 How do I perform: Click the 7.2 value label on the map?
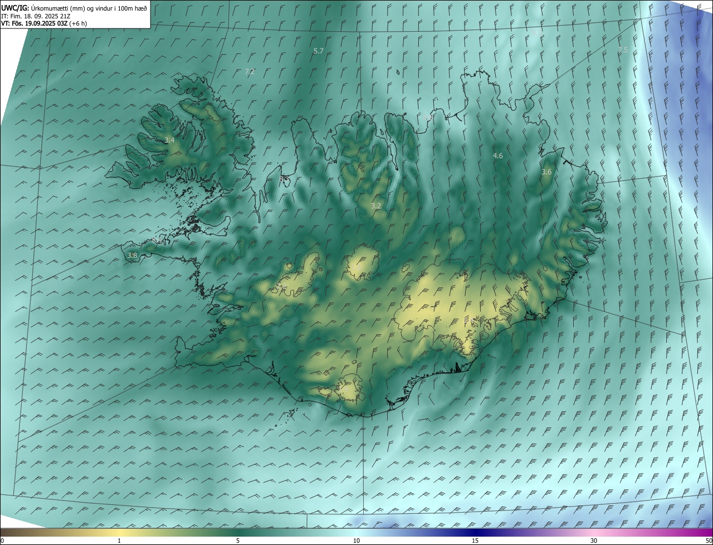click(x=250, y=71)
